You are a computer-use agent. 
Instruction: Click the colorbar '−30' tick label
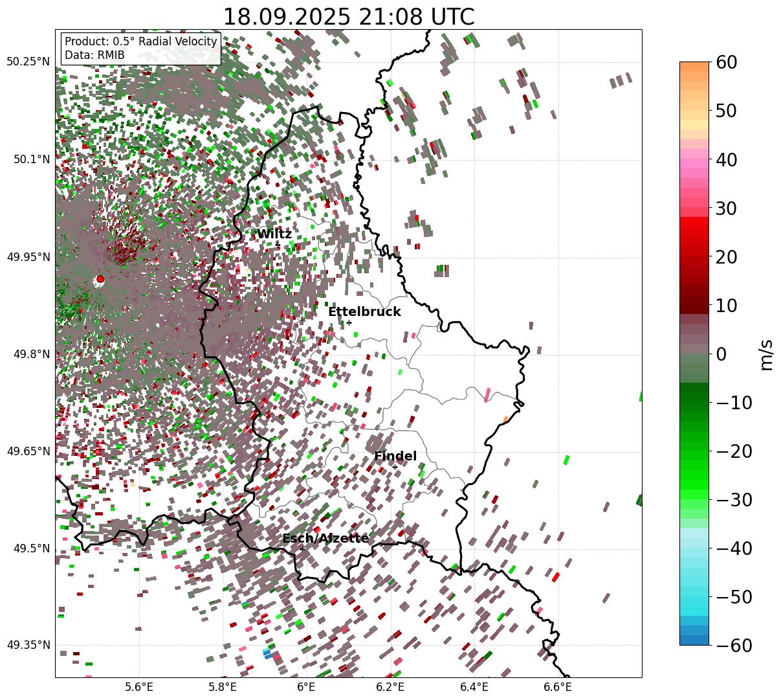click(734, 500)
